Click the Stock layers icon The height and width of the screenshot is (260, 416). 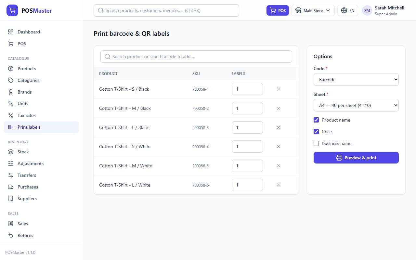(11, 152)
